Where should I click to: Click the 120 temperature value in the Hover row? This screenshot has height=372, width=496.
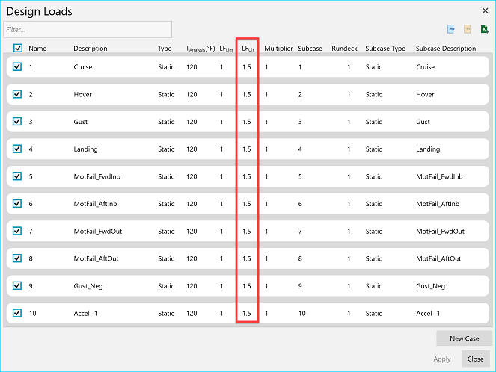pyautogui.click(x=192, y=94)
